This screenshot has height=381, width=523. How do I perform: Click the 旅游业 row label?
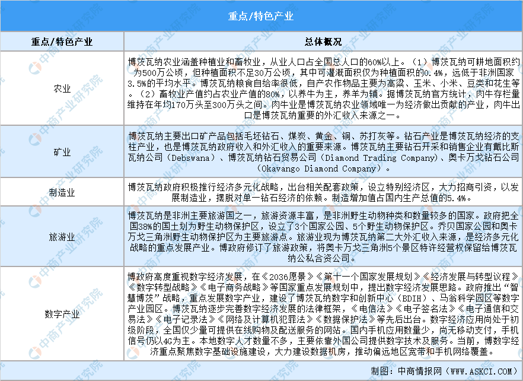pyautogui.click(x=62, y=237)
